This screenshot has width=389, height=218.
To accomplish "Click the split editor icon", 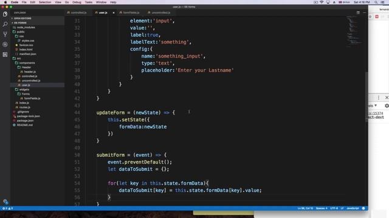I will [358, 13].
